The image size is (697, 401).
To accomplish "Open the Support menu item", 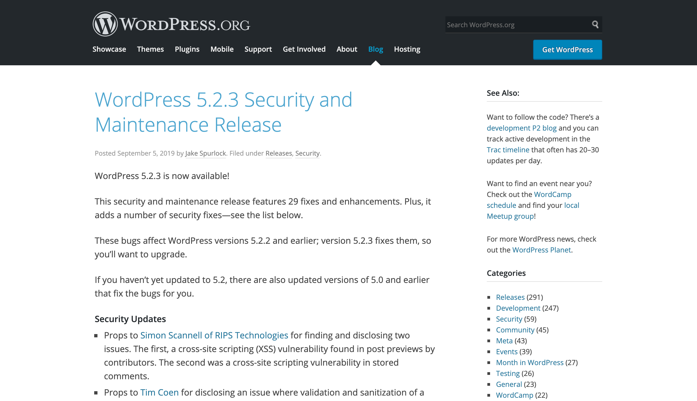I will [258, 49].
